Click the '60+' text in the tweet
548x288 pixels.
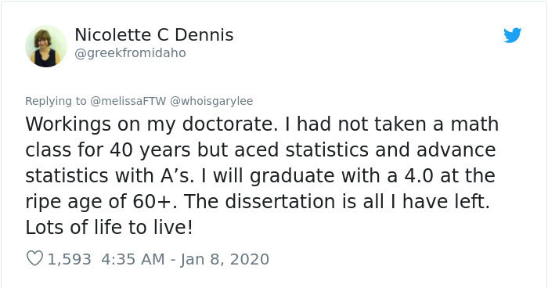click(x=154, y=202)
